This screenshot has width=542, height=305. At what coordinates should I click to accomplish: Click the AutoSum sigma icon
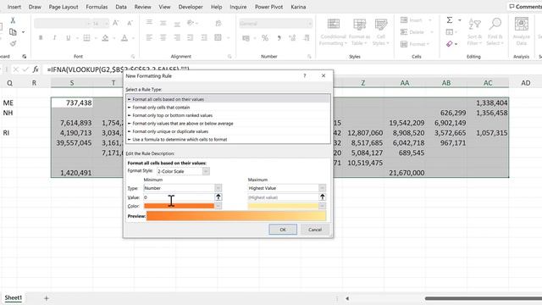tap(450, 20)
